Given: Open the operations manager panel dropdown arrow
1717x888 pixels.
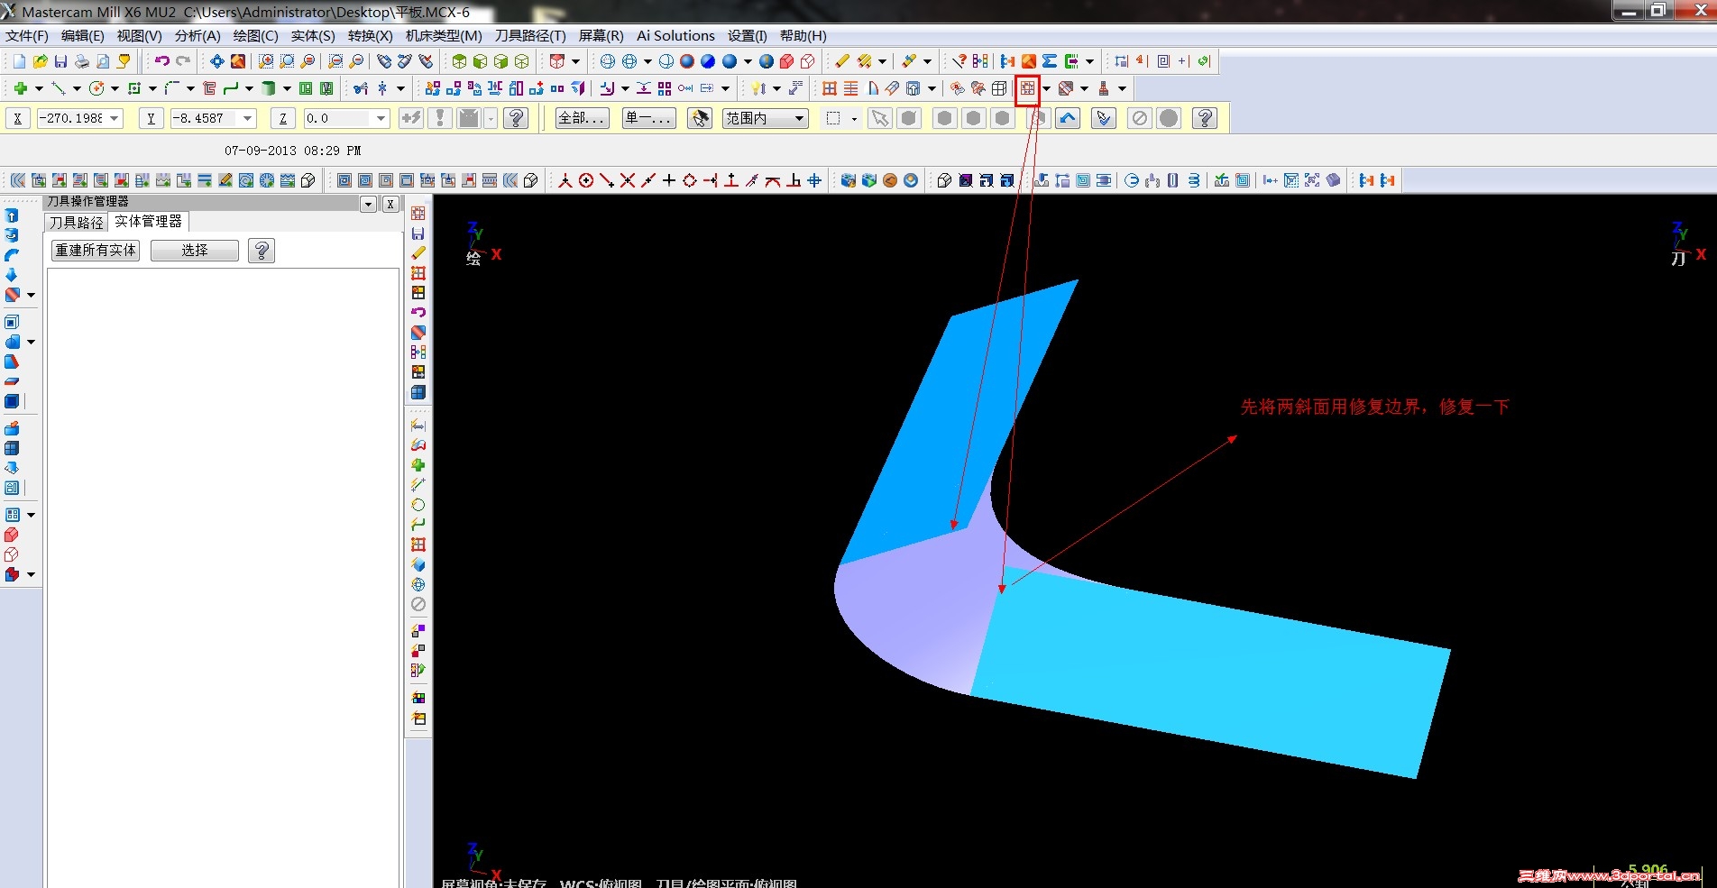Looking at the screenshot, I should 368,204.
